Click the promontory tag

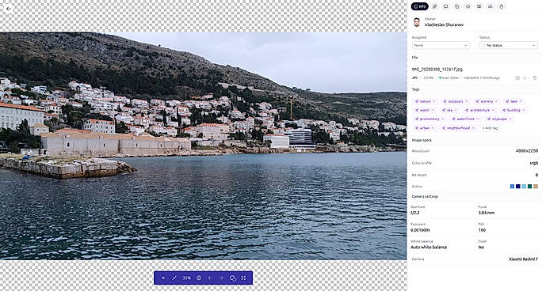(429, 119)
